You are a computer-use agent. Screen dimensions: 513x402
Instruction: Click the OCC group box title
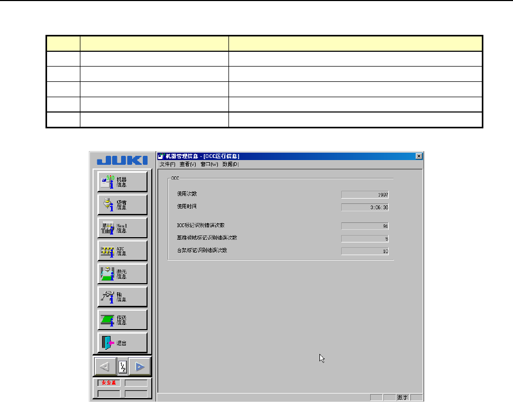[x=175, y=178]
